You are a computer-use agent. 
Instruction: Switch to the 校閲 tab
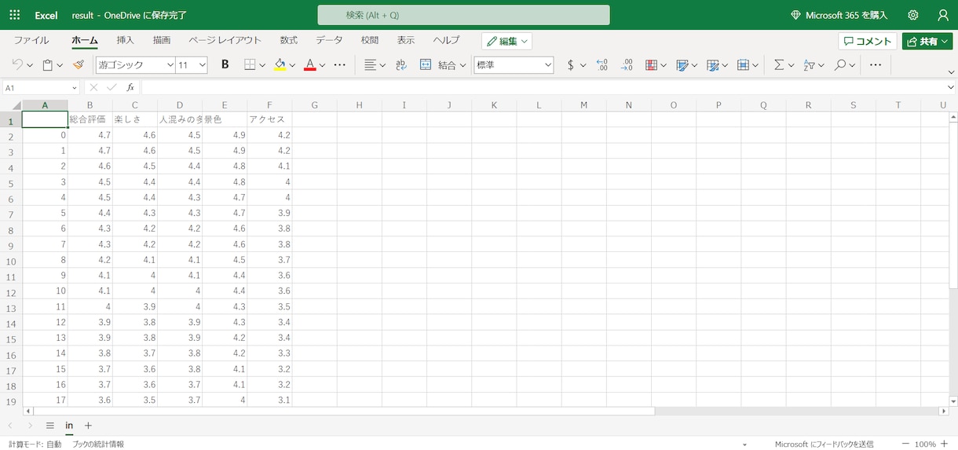[370, 40]
